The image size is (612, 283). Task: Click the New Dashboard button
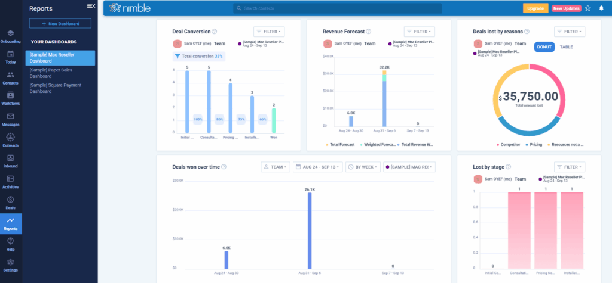(x=60, y=23)
